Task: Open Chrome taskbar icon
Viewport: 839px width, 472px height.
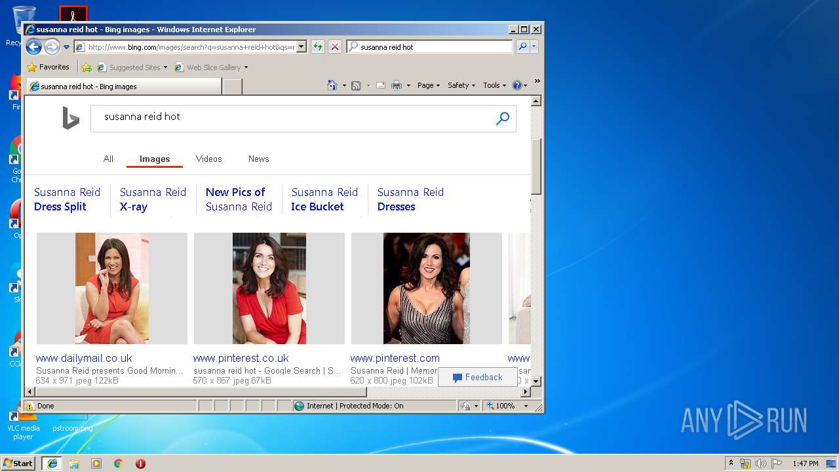Action: [x=119, y=463]
